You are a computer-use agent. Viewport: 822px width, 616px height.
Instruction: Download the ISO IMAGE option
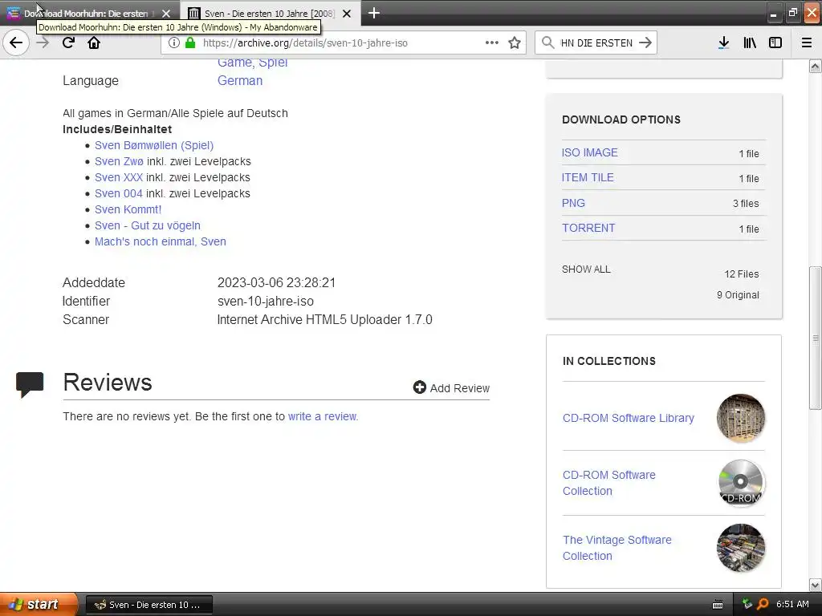(590, 152)
